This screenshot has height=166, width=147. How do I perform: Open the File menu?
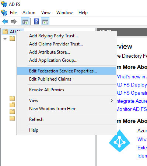[13, 13]
